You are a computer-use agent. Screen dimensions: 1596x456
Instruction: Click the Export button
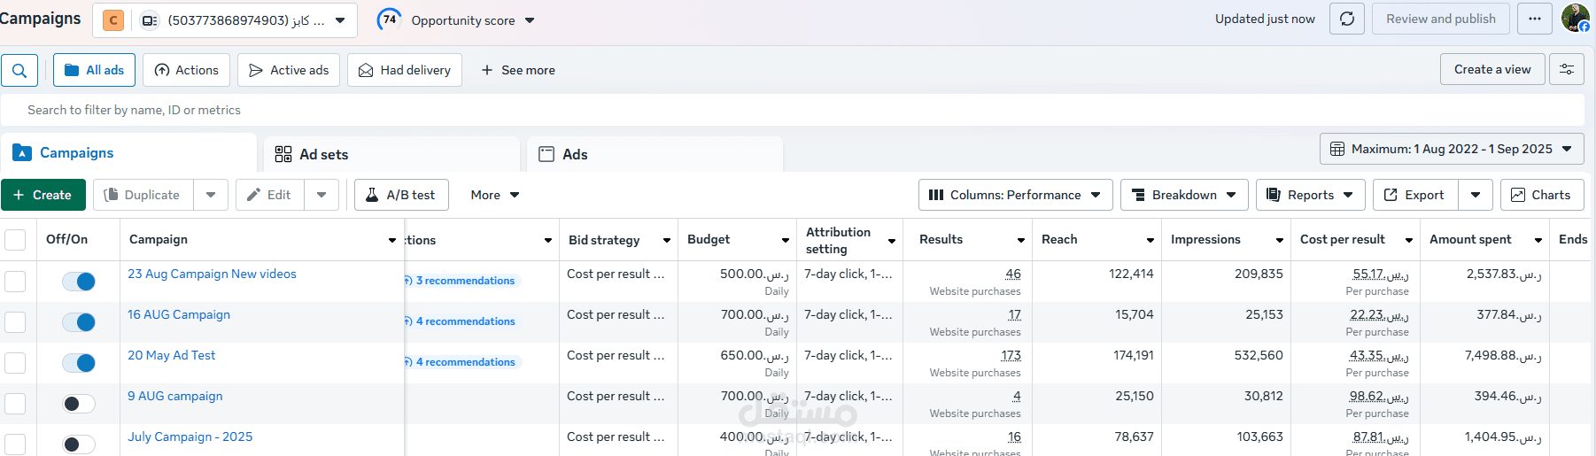1414,195
